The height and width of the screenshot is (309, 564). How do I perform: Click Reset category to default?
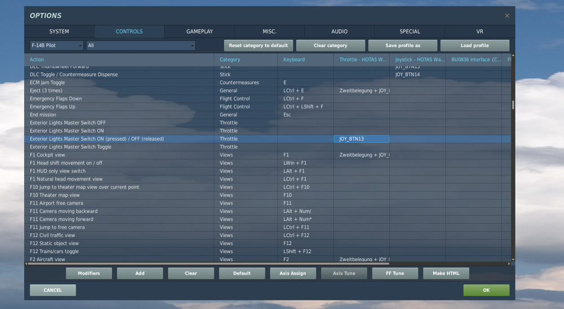pyautogui.click(x=258, y=45)
